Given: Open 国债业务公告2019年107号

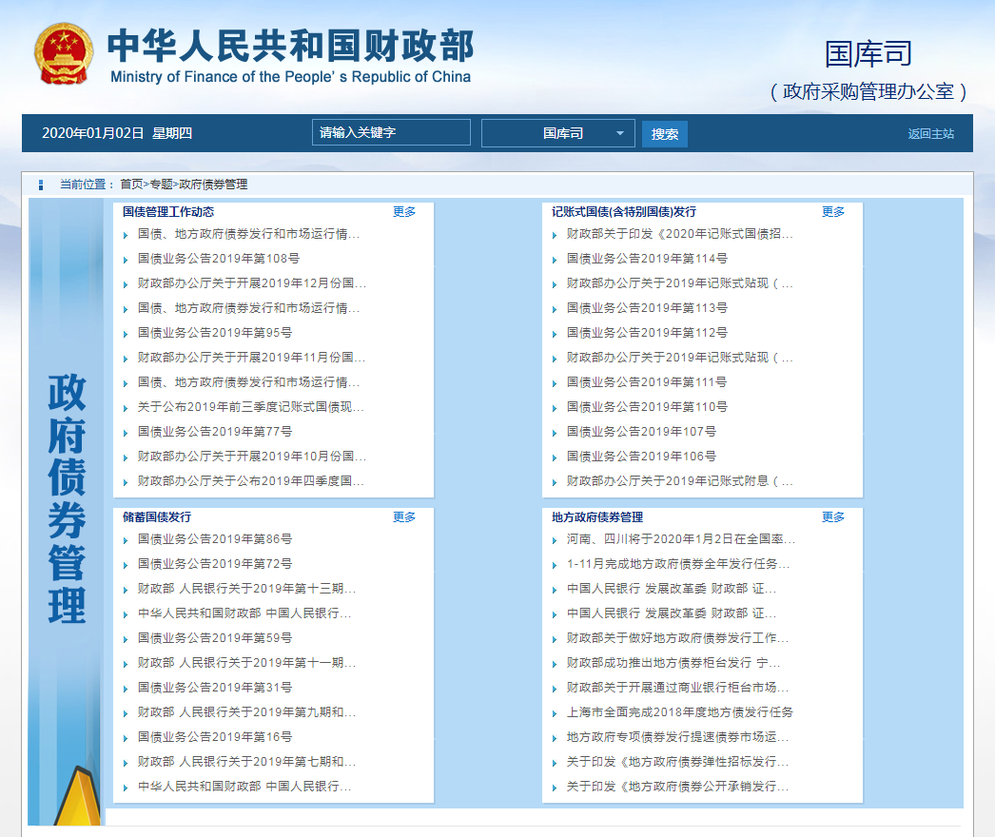Looking at the screenshot, I should (x=641, y=432).
